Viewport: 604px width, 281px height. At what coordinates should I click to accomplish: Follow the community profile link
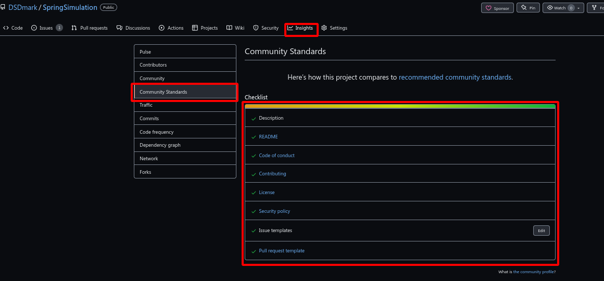534,272
